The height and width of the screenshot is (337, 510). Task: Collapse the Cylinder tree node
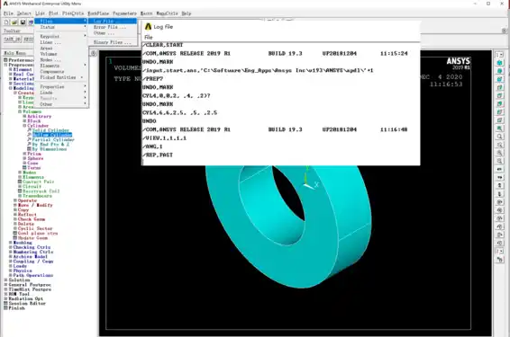point(24,126)
